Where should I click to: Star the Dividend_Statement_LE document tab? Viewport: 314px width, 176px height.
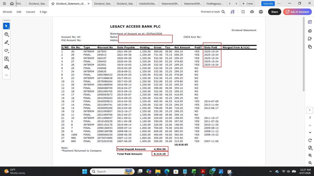(53, 4)
